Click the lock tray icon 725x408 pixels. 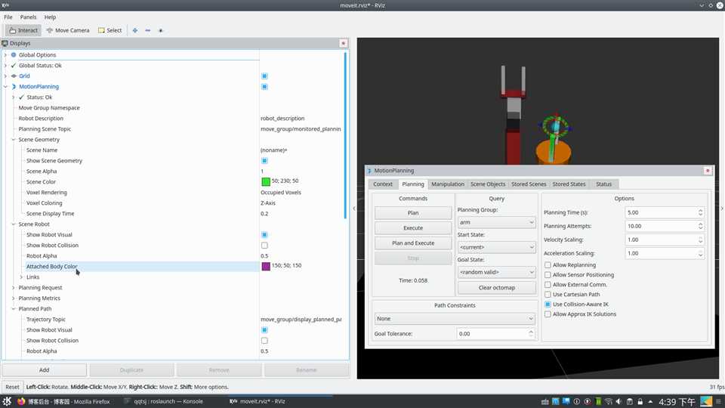point(640,401)
